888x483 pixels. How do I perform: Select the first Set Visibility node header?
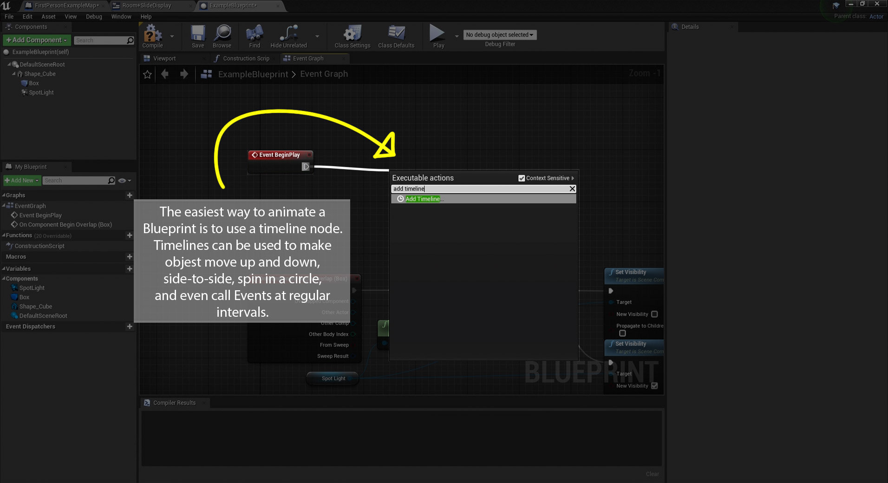coord(634,275)
